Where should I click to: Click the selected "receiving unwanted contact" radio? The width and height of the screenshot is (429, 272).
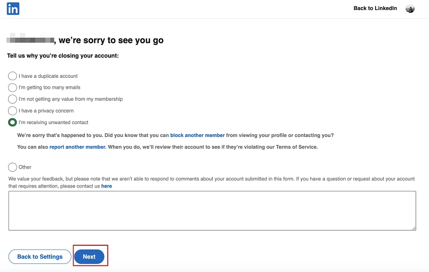coord(12,122)
